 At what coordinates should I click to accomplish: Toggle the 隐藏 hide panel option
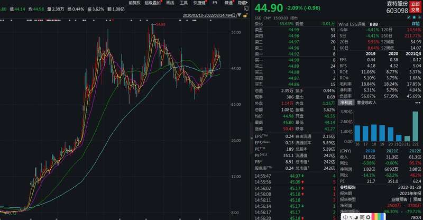[x=243, y=3]
